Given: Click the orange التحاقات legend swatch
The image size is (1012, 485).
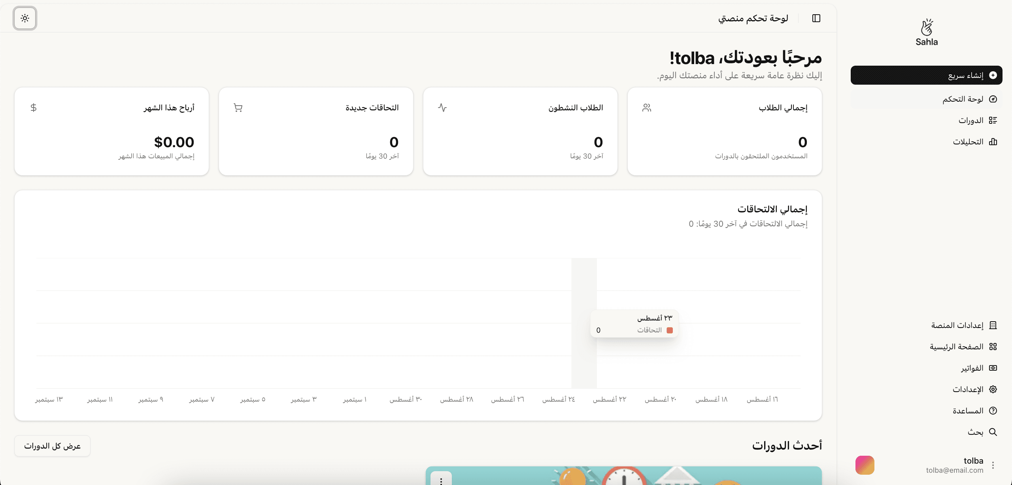Looking at the screenshot, I should pyautogui.click(x=670, y=330).
